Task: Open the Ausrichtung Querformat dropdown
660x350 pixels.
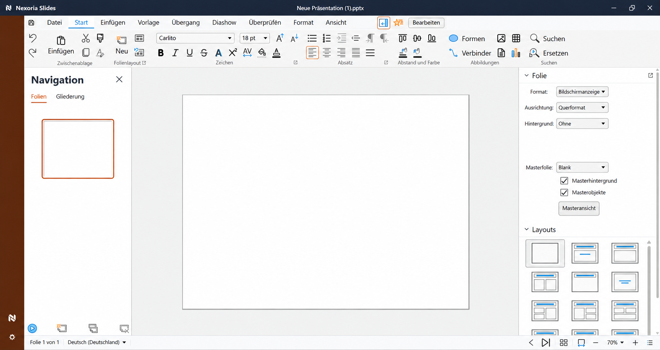Action: pos(582,108)
